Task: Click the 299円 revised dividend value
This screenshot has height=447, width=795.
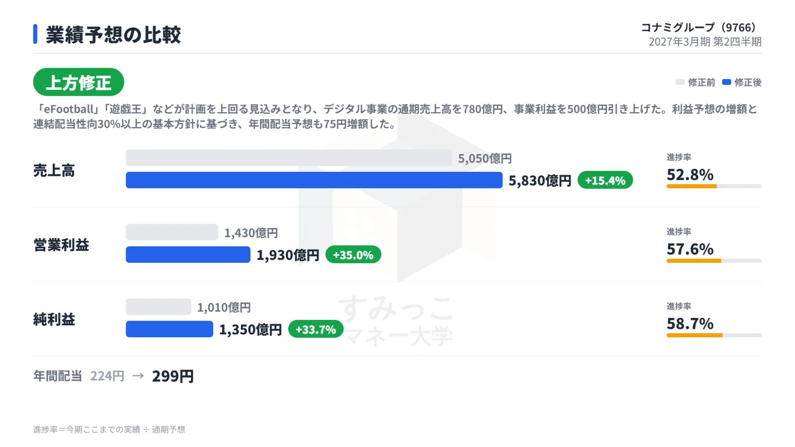Action: click(x=173, y=376)
